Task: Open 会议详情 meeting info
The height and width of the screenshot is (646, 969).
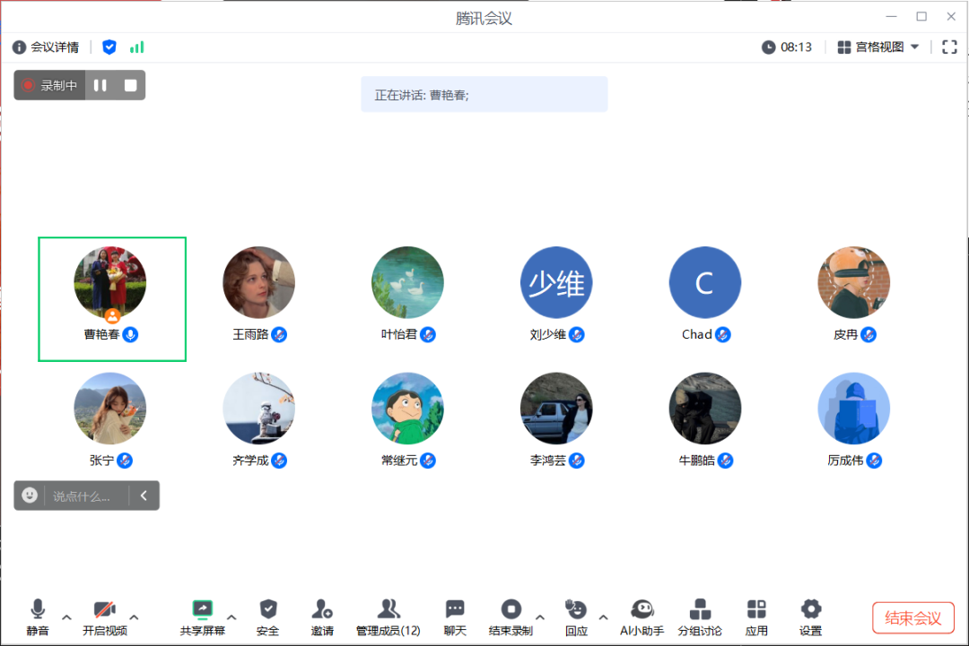Action: (x=46, y=47)
